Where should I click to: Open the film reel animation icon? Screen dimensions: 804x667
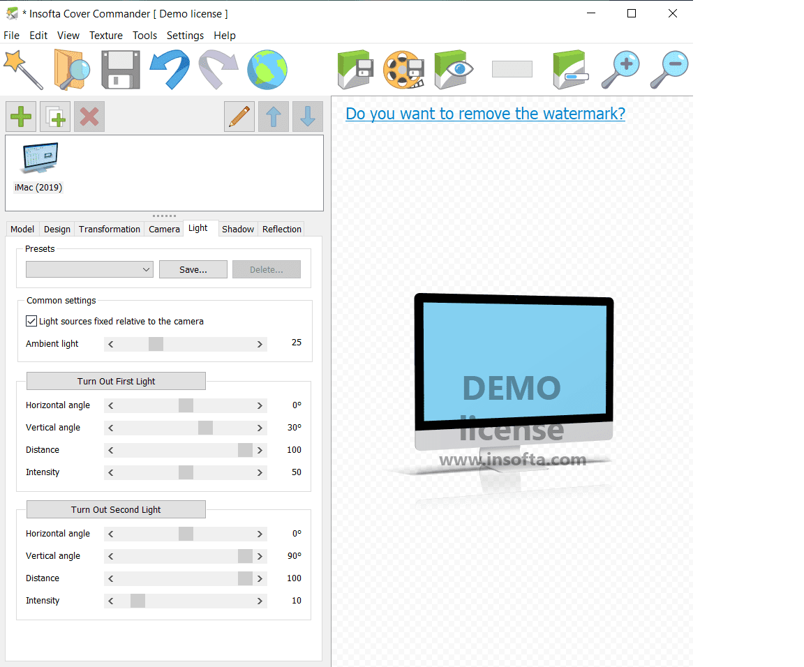404,69
